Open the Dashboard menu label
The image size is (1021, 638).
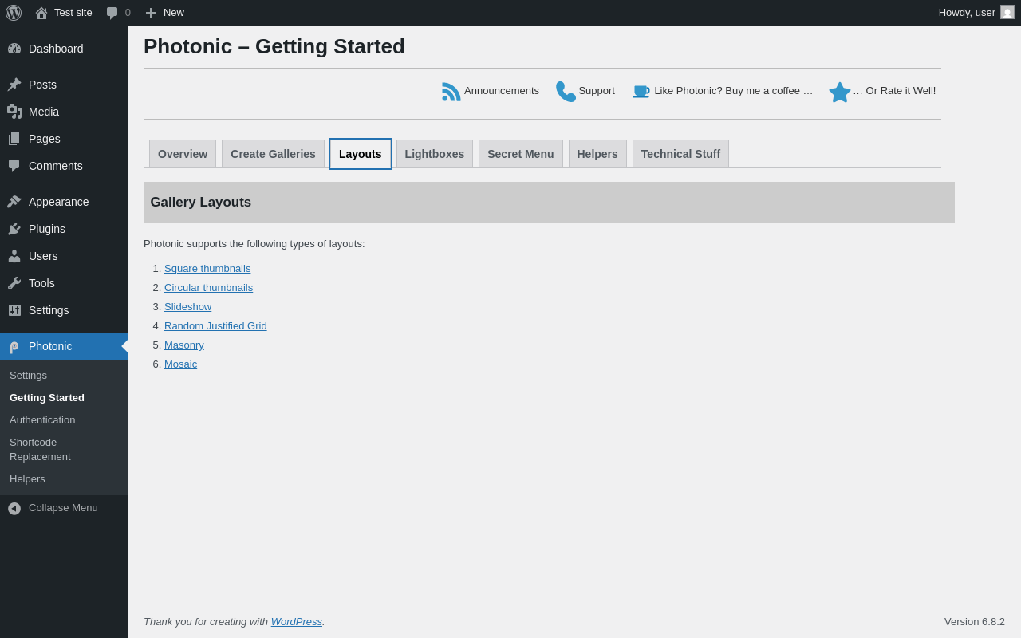(x=56, y=49)
